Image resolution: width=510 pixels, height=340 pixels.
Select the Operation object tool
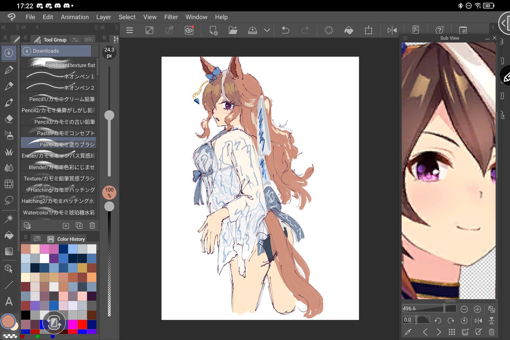(x=9, y=269)
